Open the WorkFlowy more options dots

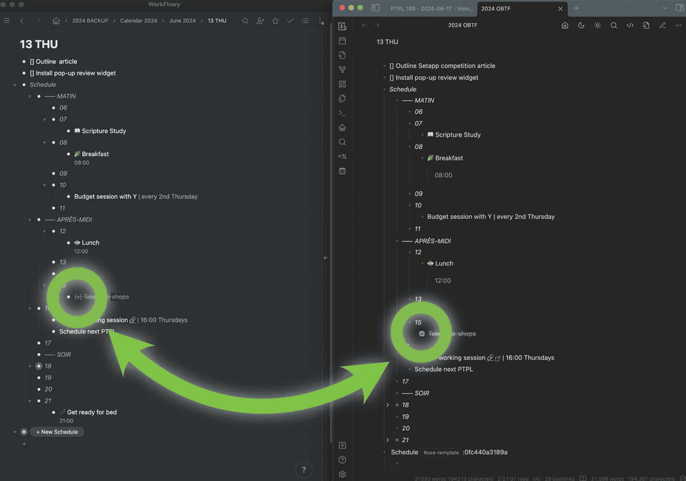(321, 21)
